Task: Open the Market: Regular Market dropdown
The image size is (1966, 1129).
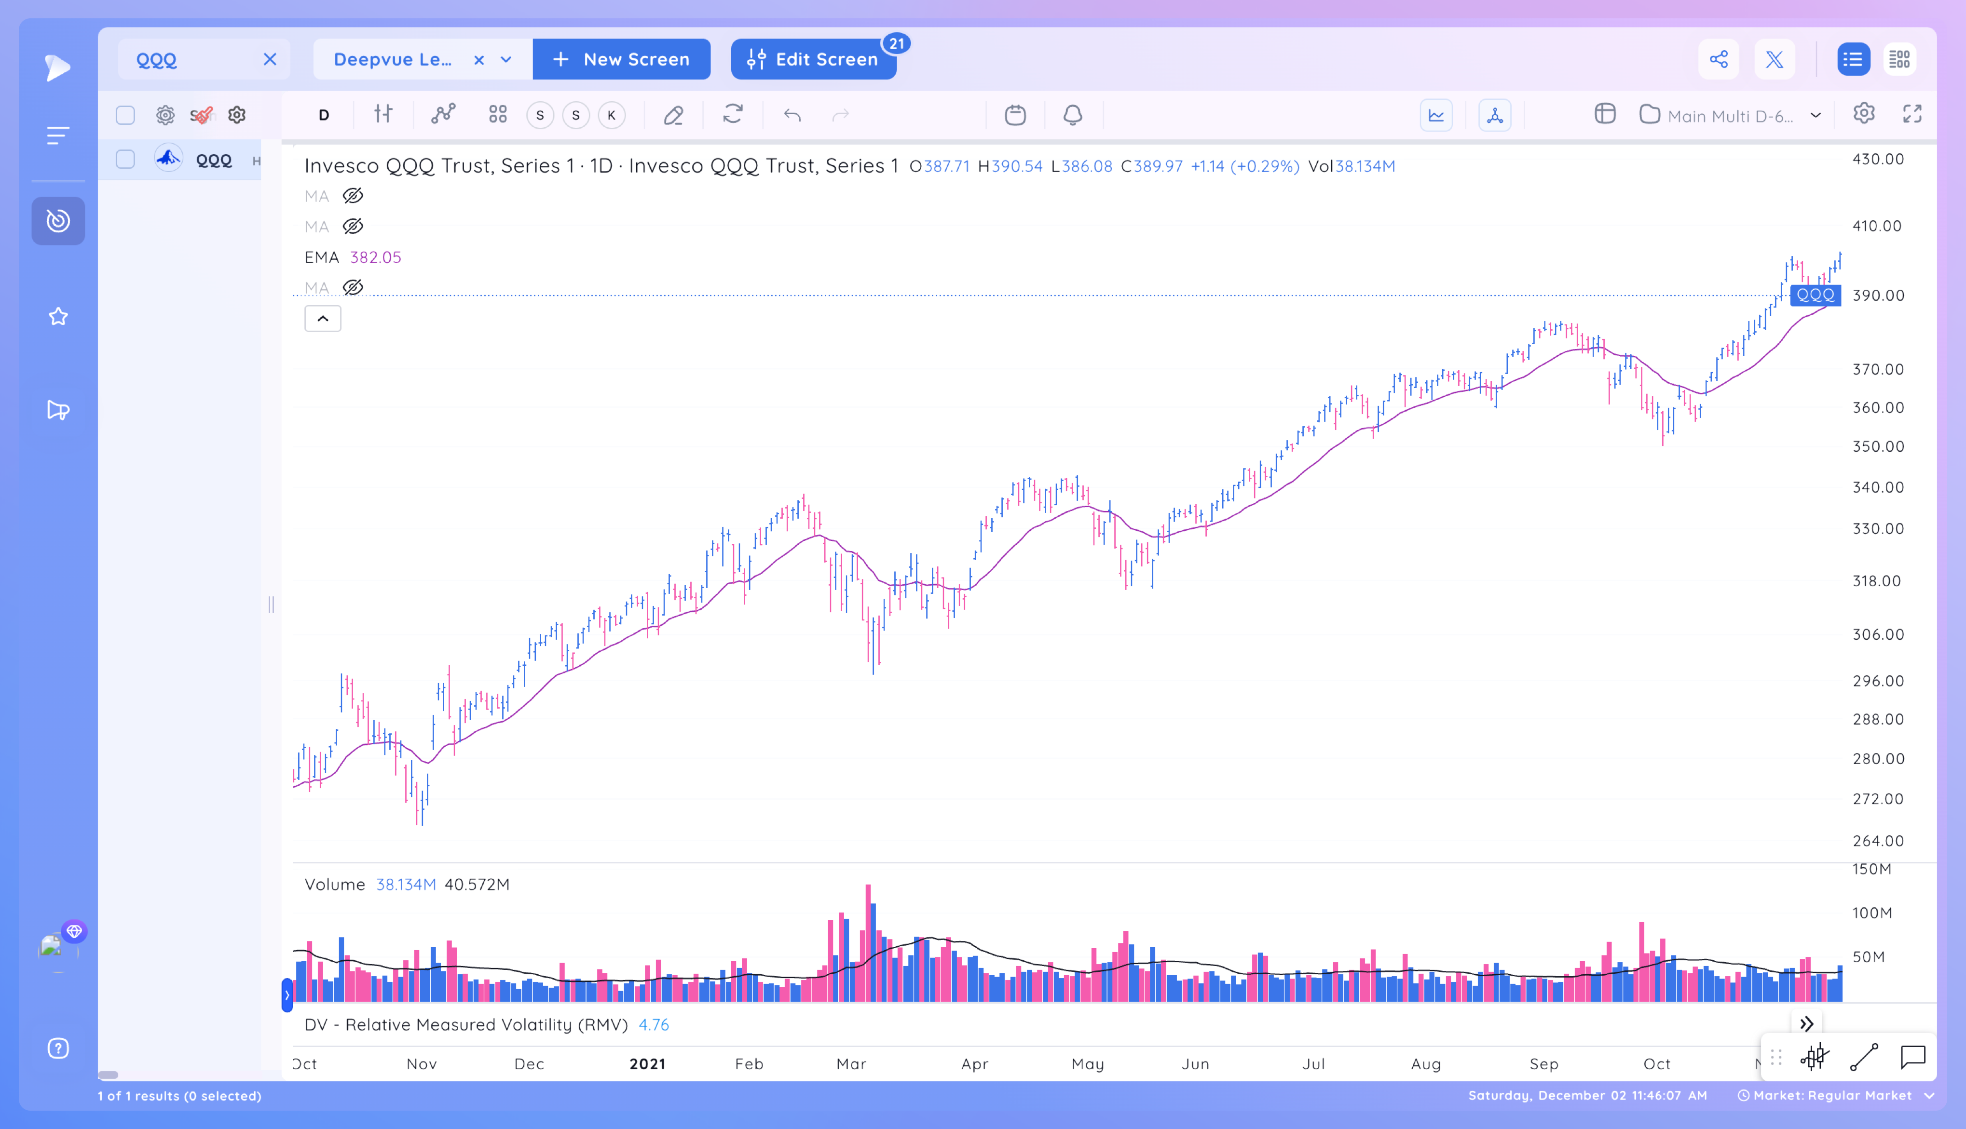Action: pos(1836,1096)
